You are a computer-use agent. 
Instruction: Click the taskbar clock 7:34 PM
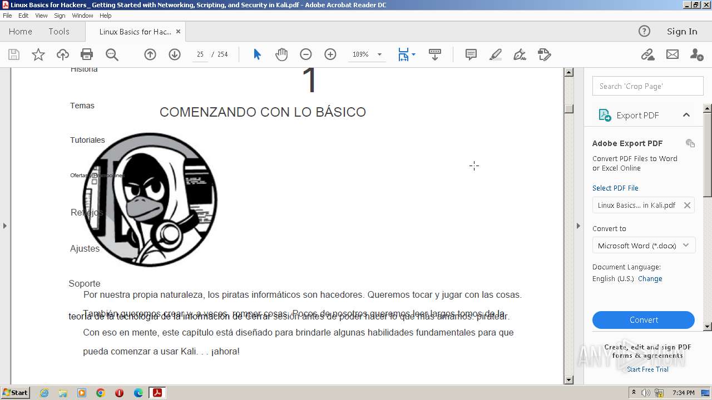coord(683,393)
